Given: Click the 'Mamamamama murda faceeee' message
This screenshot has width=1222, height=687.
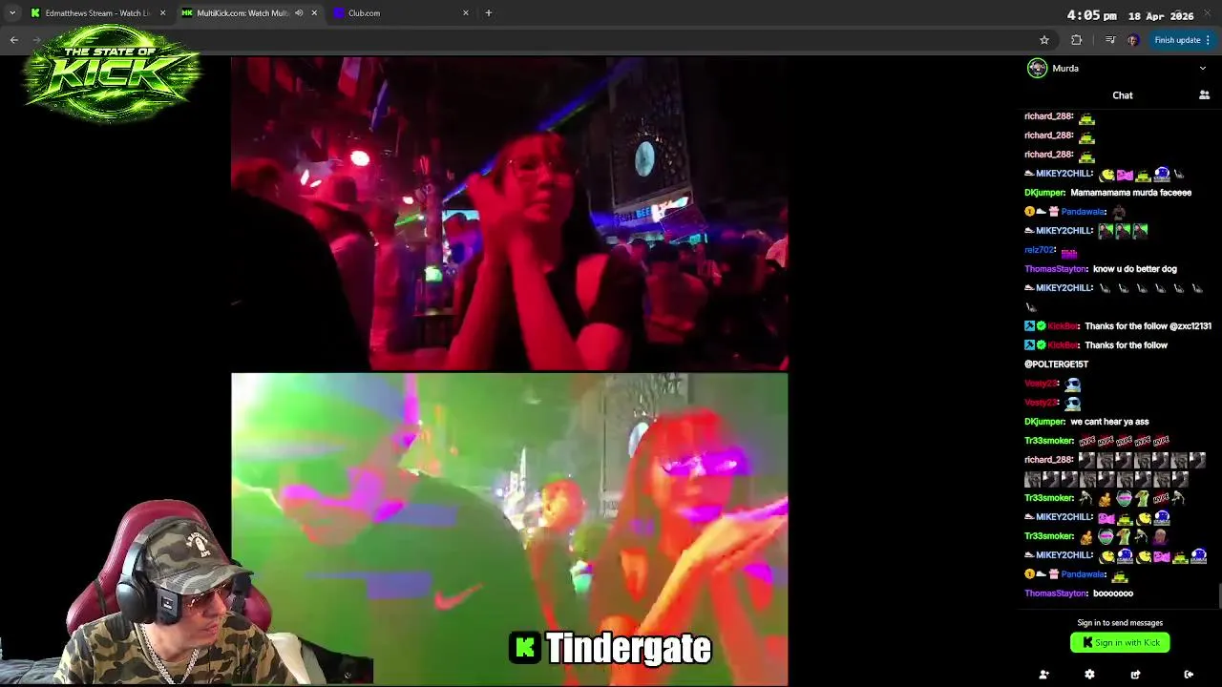Looking at the screenshot, I should tap(1131, 193).
